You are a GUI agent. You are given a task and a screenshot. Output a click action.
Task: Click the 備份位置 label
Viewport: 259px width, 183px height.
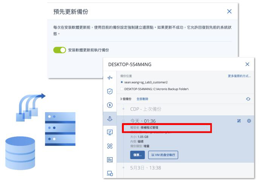click(x=126, y=76)
